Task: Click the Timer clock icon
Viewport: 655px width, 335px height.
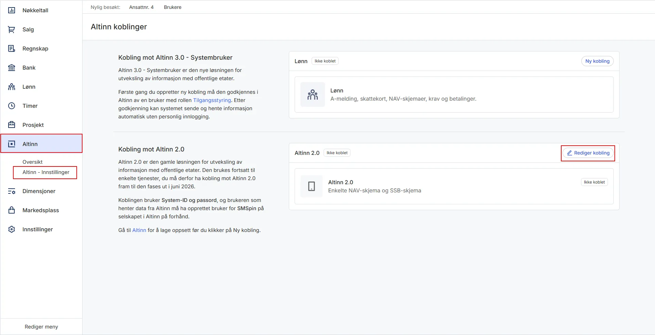Action: coord(12,106)
